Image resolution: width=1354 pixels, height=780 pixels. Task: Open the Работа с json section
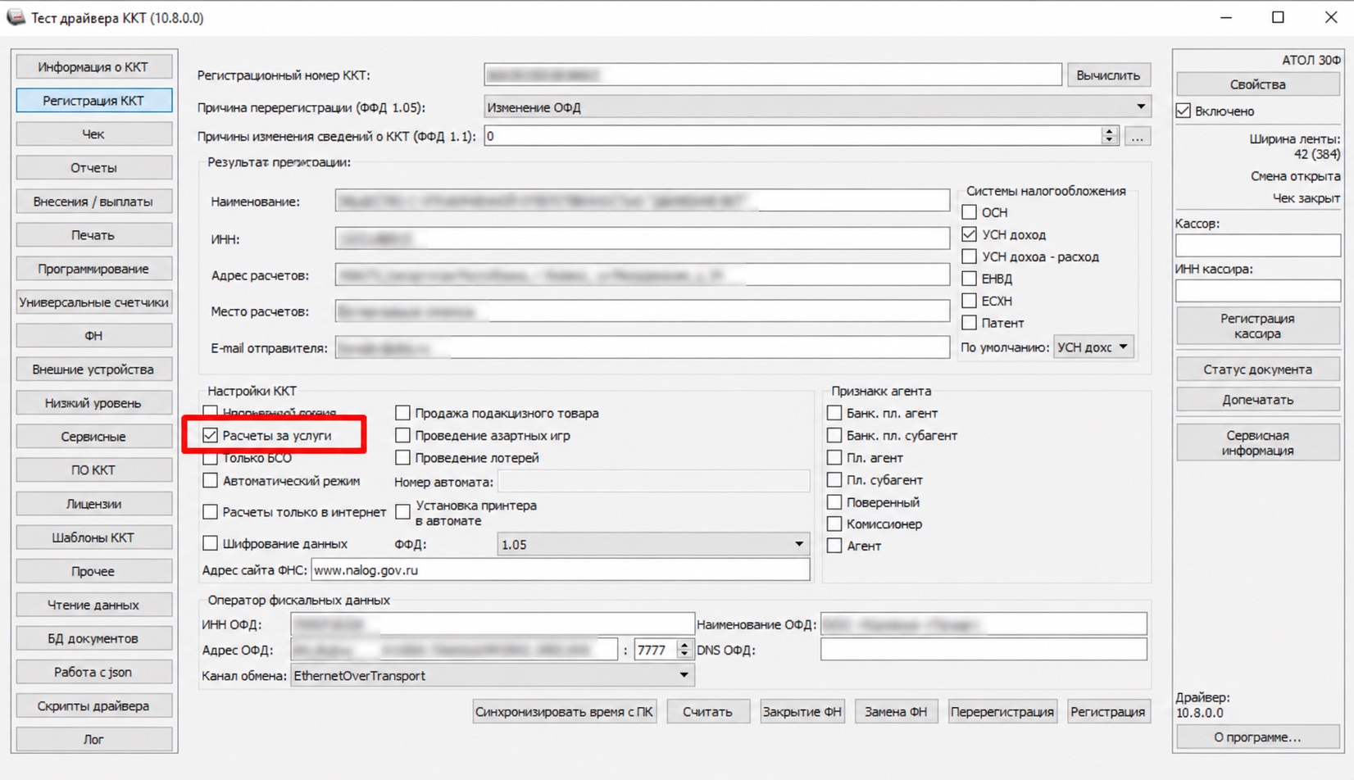[x=93, y=672]
